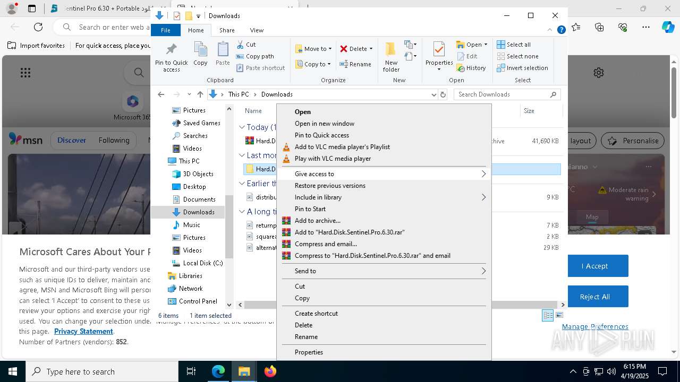Image resolution: width=680 pixels, height=382 pixels.
Task: Open the Send to submenu
Action: pos(383,271)
